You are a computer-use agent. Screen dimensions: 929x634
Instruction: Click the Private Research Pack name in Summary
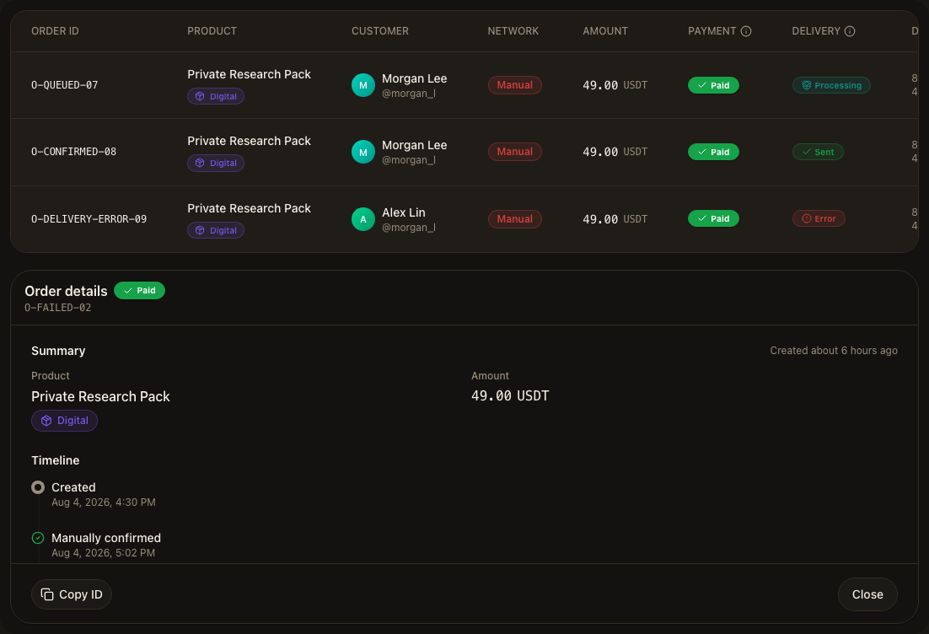(x=100, y=396)
